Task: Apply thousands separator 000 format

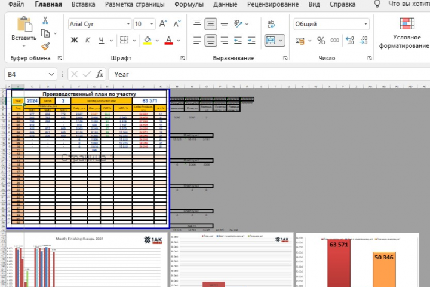Action: pos(335,41)
